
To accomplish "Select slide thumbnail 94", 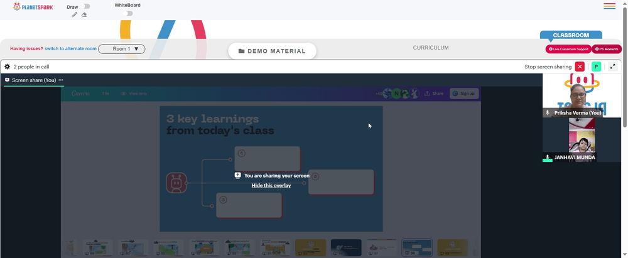I will 275,248.
